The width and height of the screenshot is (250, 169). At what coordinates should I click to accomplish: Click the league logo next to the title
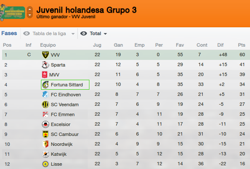12,12
